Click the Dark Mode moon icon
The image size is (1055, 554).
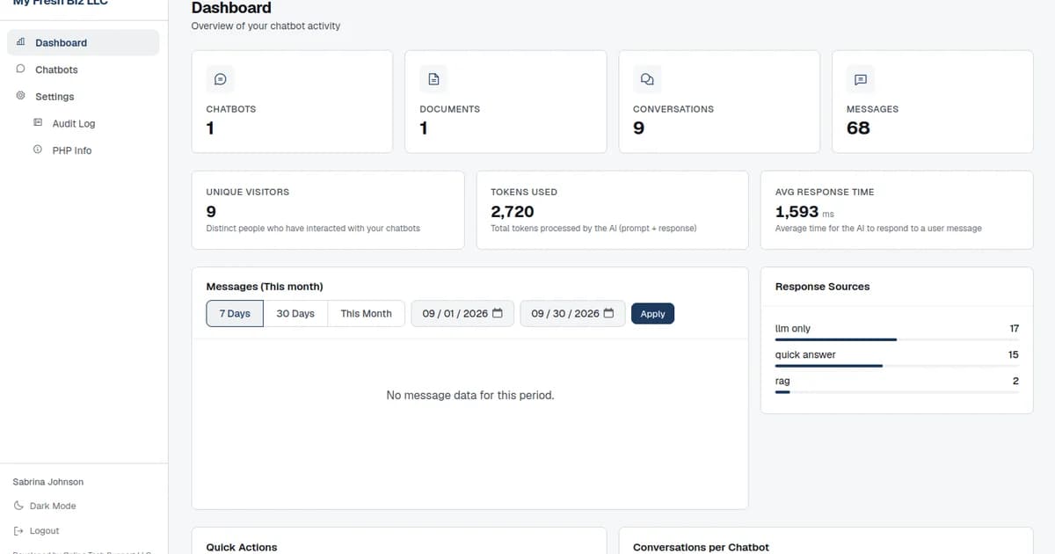coord(19,506)
